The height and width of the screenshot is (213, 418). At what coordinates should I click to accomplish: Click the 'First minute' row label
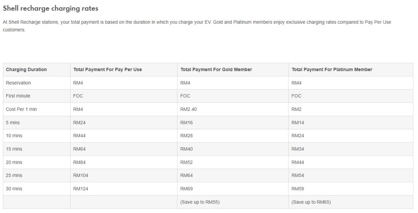coord(18,96)
